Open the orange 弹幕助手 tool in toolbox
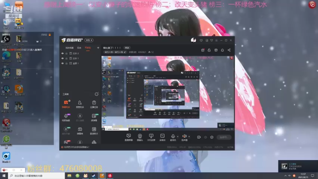Viewport: 318px width, 179px height. [x=66, y=104]
